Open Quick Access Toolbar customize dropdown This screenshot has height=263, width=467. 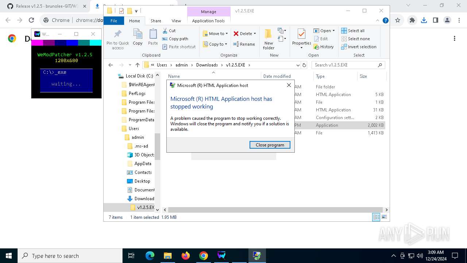pos(136,11)
